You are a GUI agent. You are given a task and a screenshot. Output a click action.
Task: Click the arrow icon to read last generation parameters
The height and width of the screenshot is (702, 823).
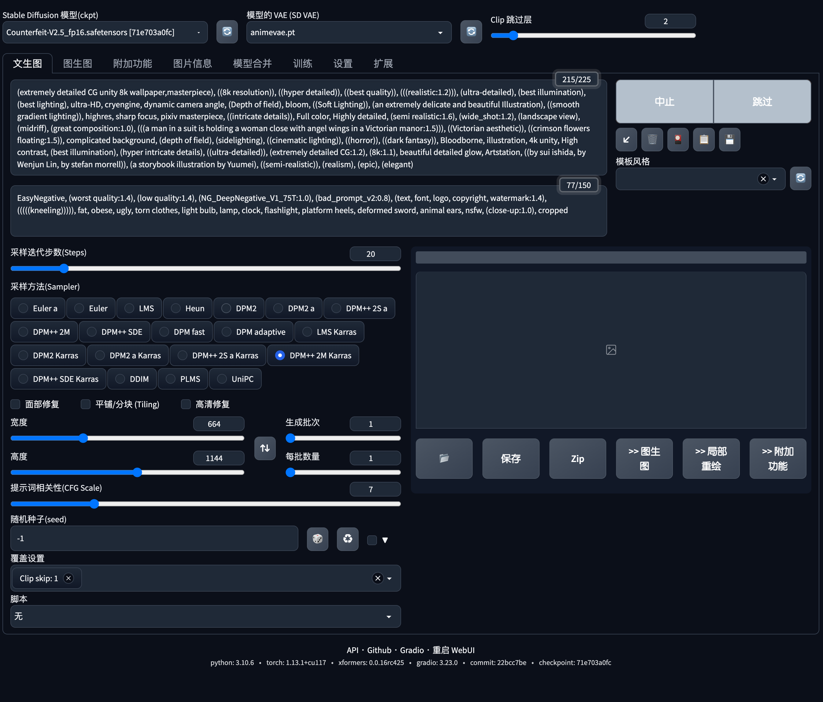[x=626, y=139]
